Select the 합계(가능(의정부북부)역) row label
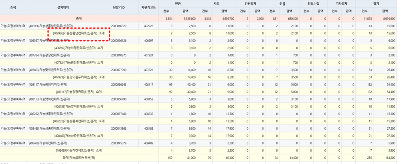Screen dimensions: 401x164 [79, 158]
